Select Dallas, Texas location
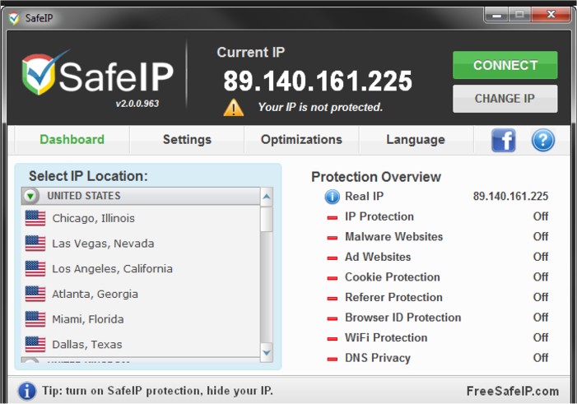This screenshot has width=577, height=404. tap(141, 345)
